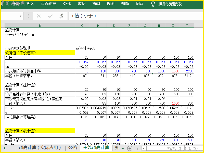204x153 pixels.
Task: Select the -0.015 result cell
Action: pos(173,117)
